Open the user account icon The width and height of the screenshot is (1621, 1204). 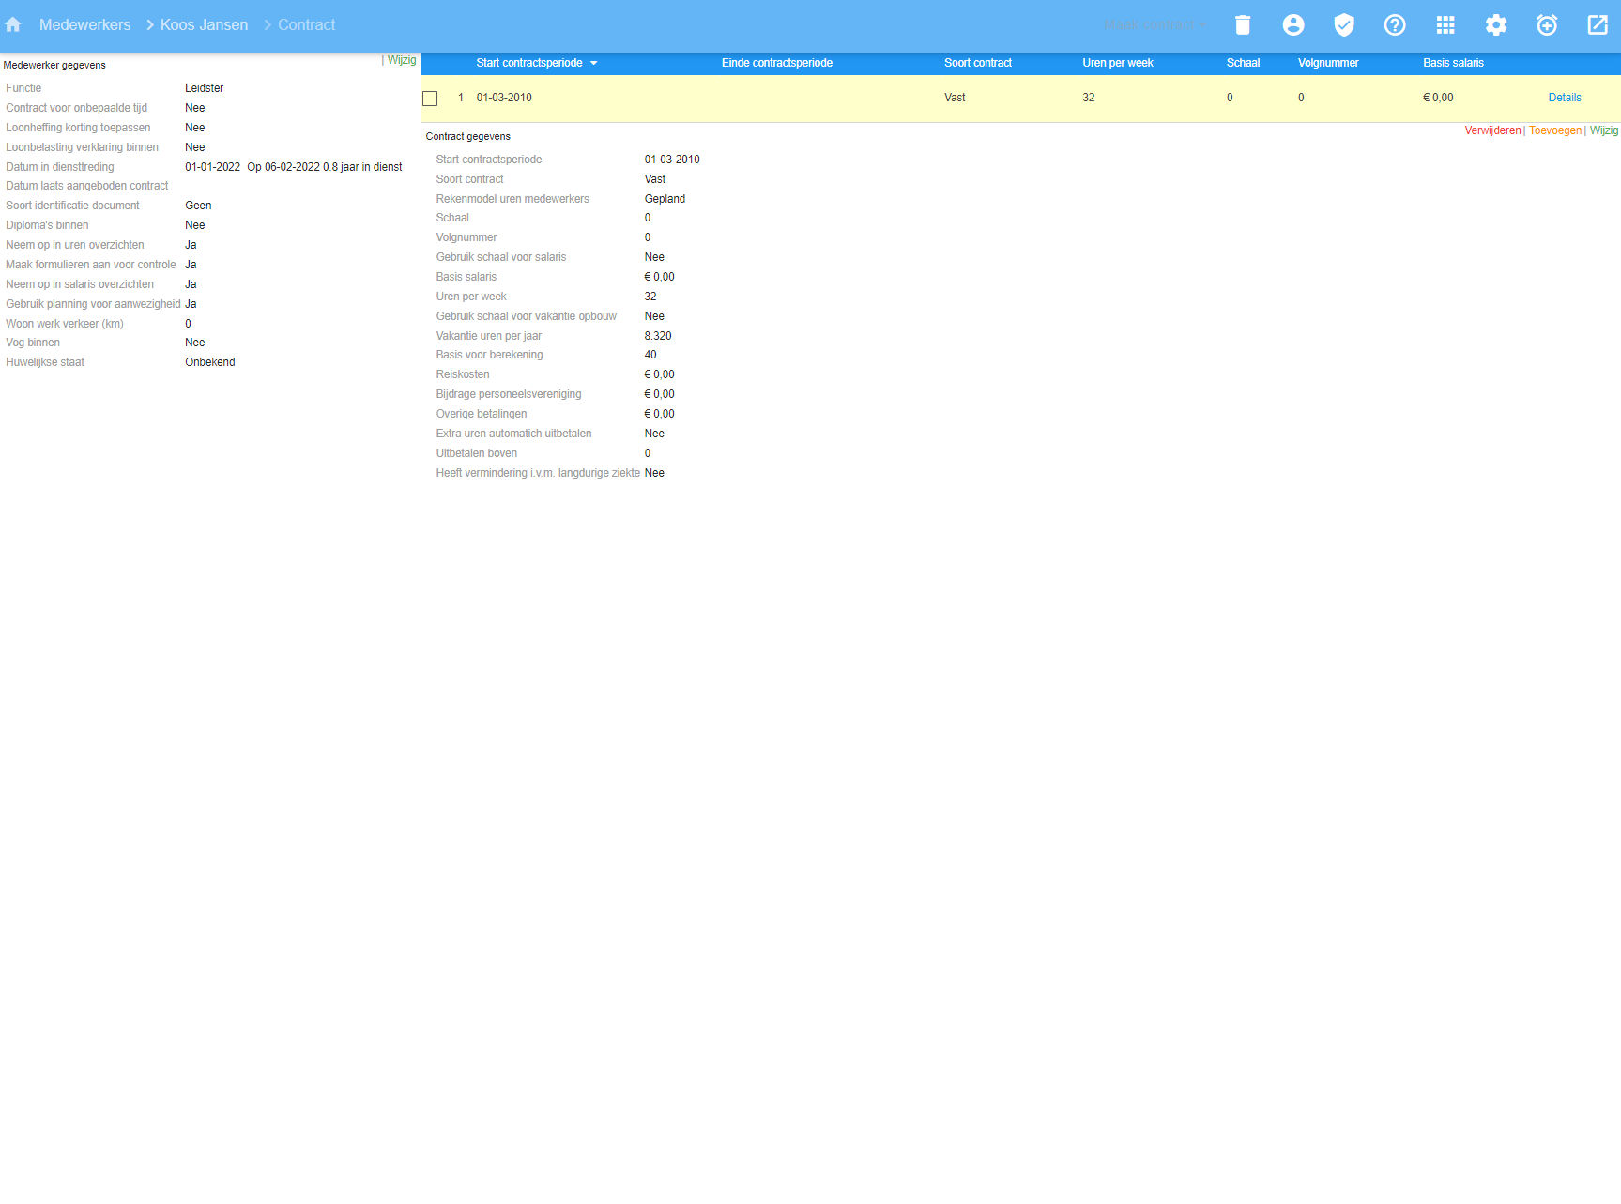click(1292, 25)
